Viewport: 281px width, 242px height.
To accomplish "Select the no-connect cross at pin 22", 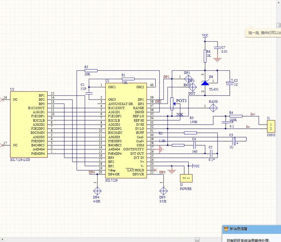I will tap(155, 170).
